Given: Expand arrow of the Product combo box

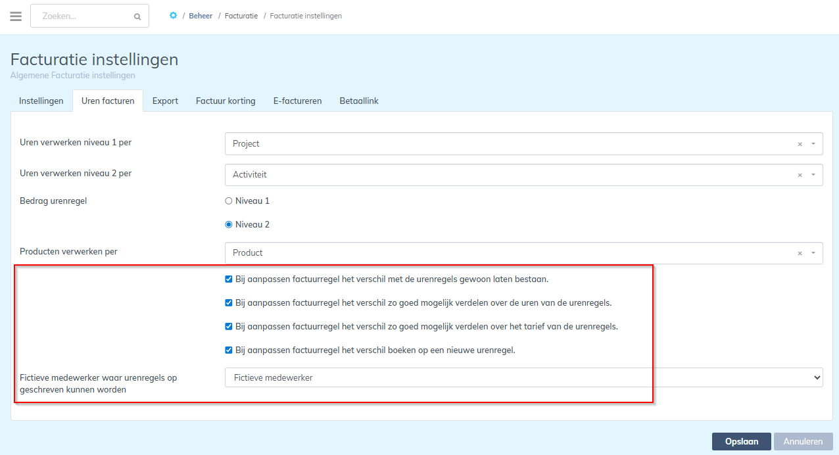Looking at the screenshot, I should point(813,253).
